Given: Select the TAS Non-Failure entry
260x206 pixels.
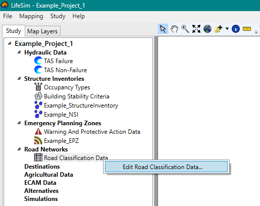Looking at the screenshot, I should (x=65, y=70).
